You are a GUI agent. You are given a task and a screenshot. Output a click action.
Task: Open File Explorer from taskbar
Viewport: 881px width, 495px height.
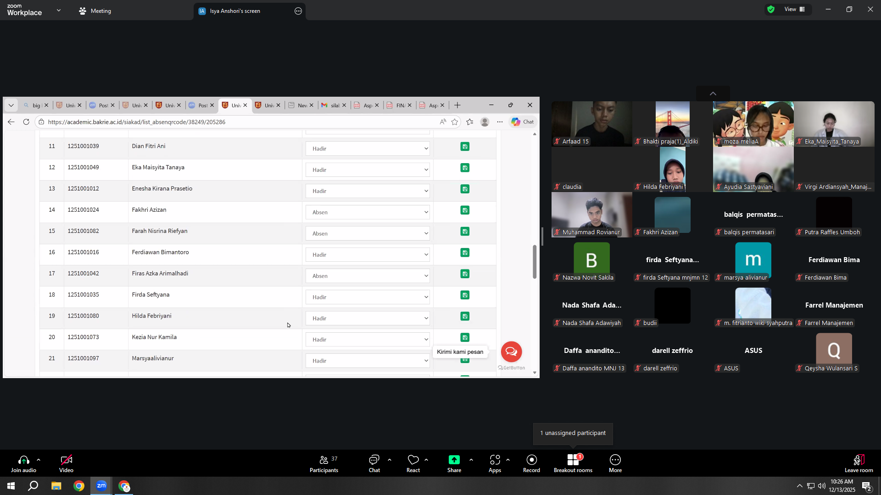56,486
